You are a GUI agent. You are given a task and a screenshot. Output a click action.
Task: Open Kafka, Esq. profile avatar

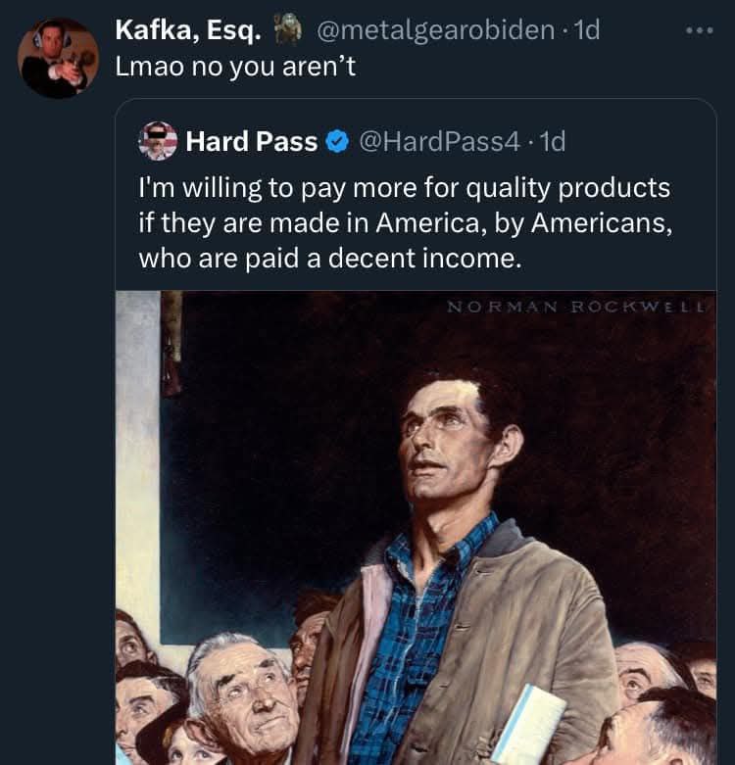click(58, 58)
